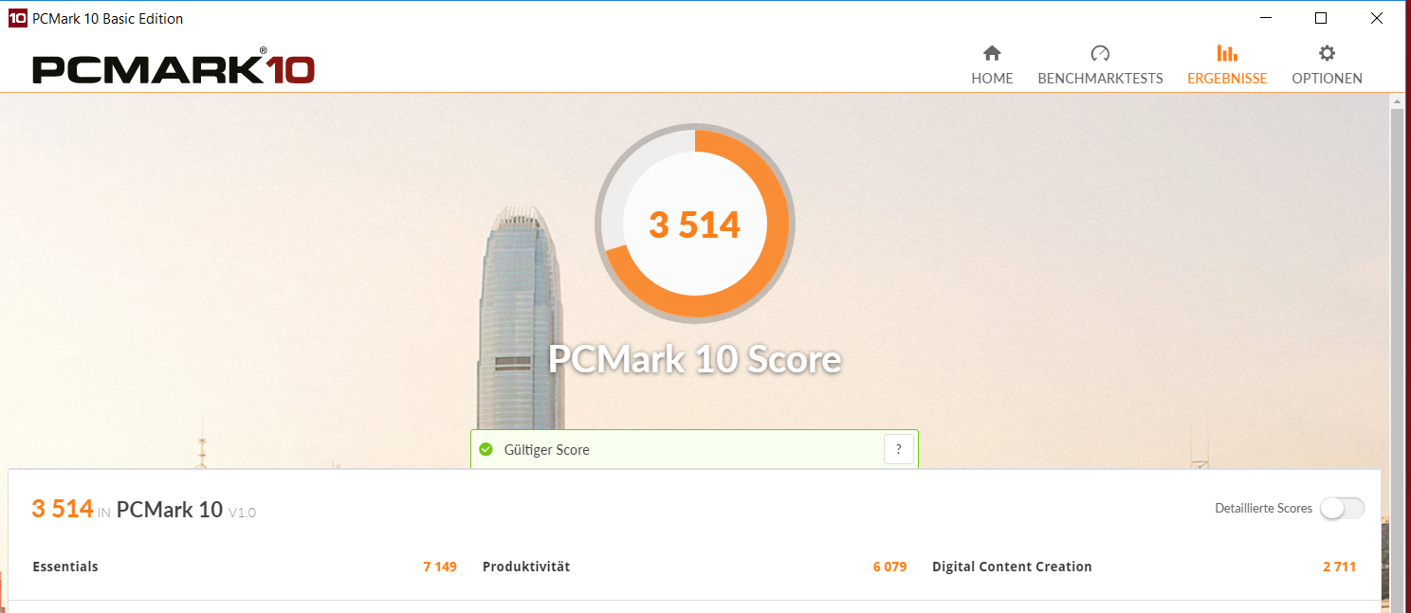Click the Essentials score label
This screenshot has width=1411, height=613.
click(x=65, y=567)
